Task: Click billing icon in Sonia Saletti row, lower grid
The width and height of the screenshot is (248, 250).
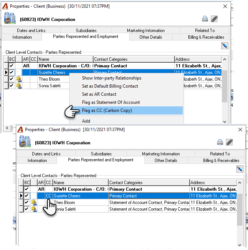Action: tap(34, 209)
